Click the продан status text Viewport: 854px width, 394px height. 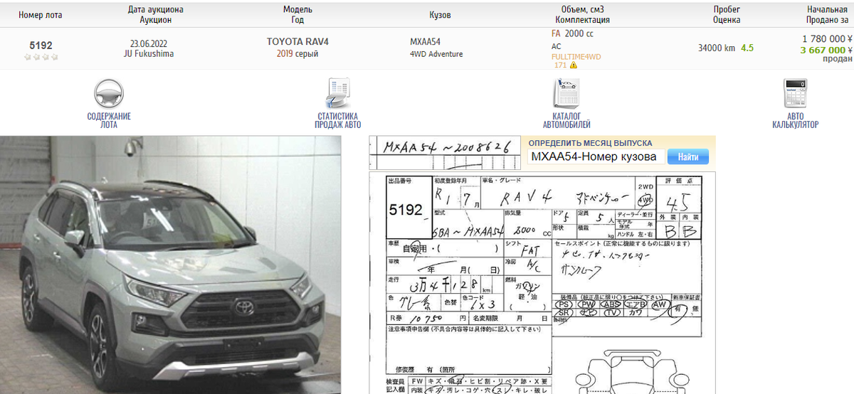[838, 60]
